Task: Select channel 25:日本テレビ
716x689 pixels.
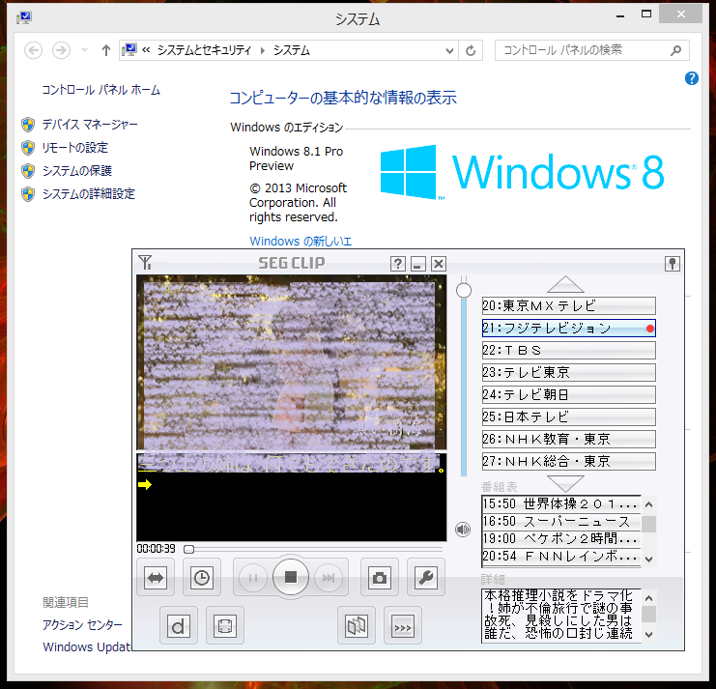Action: 568,416
